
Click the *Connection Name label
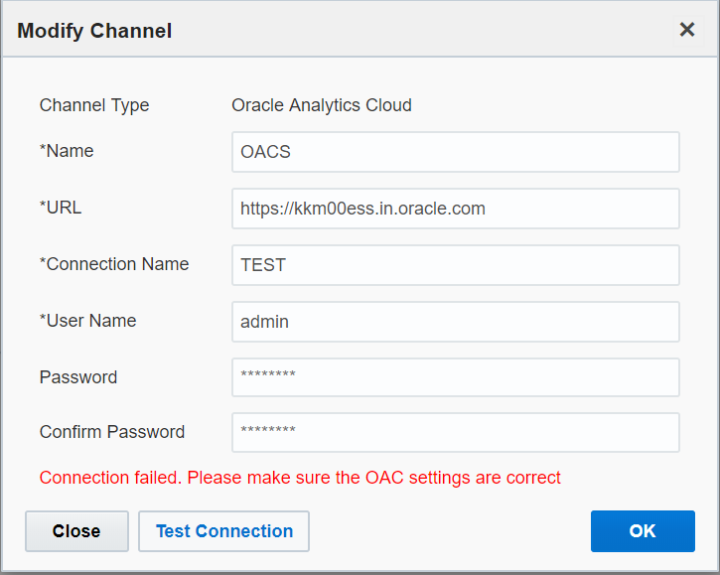pos(114,264)
